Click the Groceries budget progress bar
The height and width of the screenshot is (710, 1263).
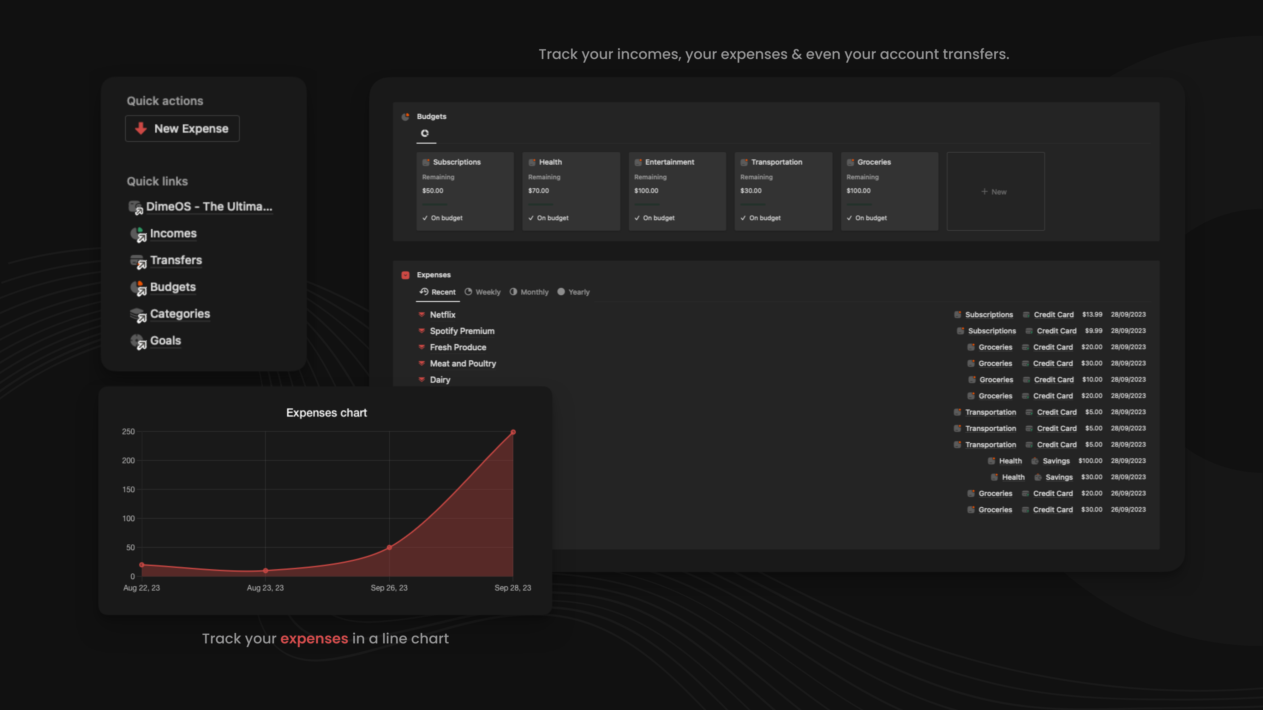tap(859, 204)
